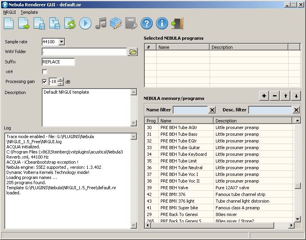Open Help with the question mark icon
306x240 pixels.
[147, 23]
